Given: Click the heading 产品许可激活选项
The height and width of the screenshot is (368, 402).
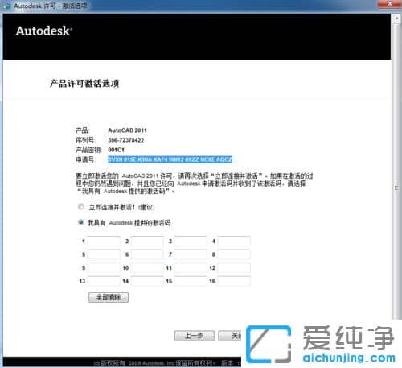Looking at the screenshot, I should [84, 84].
